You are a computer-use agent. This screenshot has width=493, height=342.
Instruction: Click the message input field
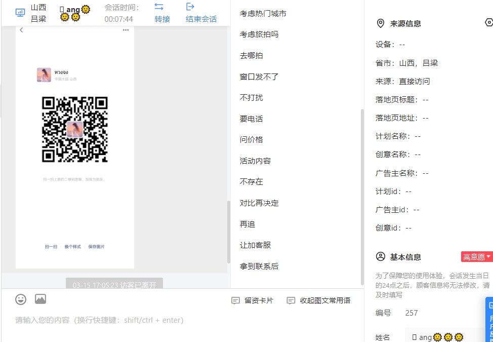(x=182, y=320)
